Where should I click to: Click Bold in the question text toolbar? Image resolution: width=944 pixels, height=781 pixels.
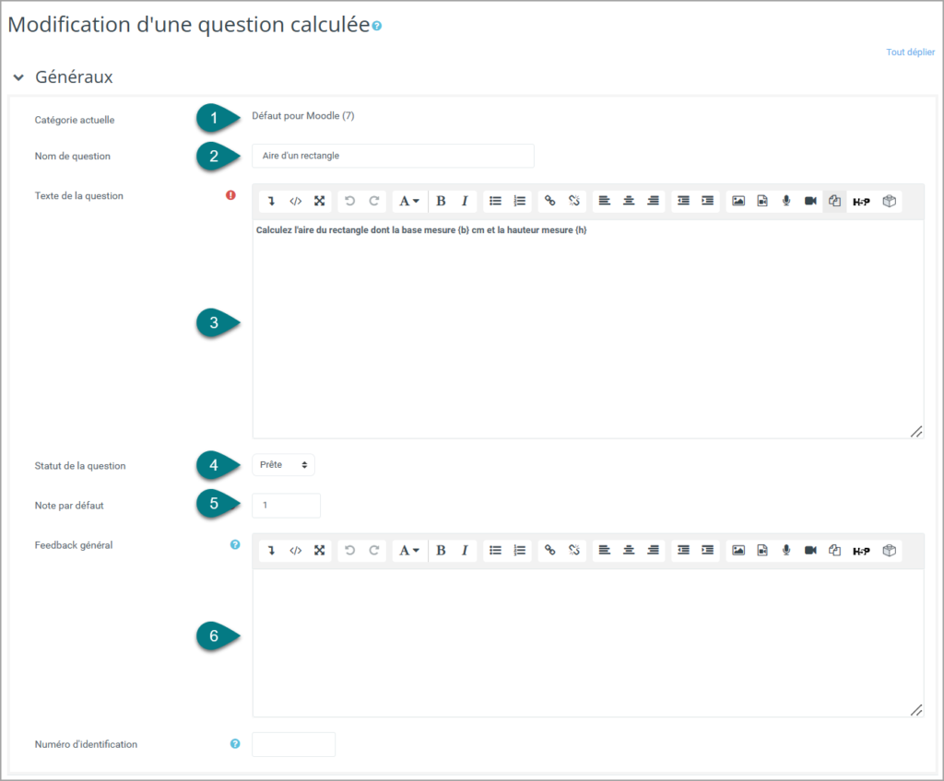[x=441, y=201]
